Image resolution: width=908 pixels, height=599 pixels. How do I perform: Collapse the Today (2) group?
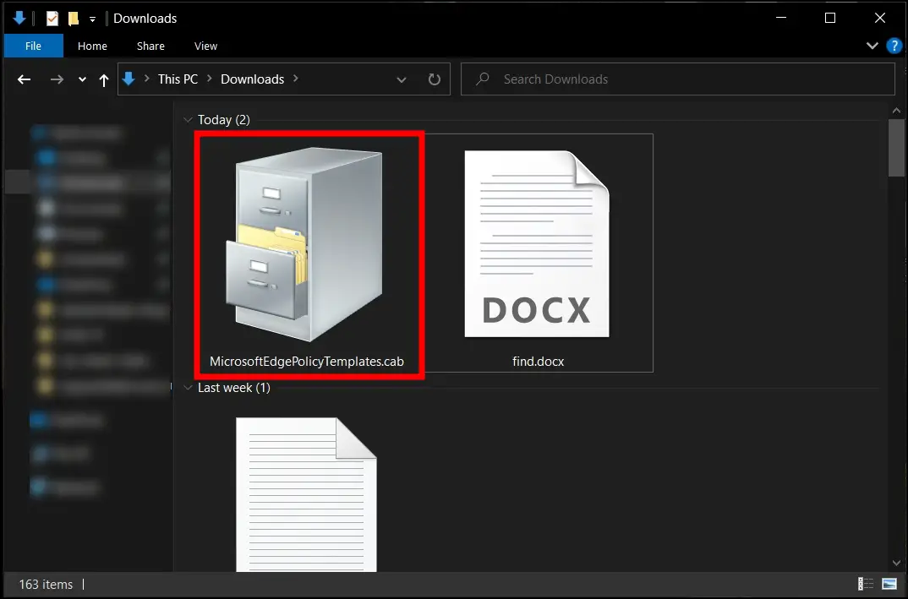[188, 120]
